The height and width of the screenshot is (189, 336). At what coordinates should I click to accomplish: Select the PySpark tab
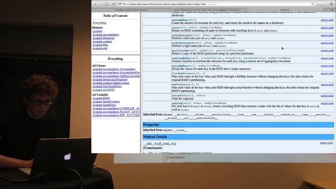tap(285, 10)
